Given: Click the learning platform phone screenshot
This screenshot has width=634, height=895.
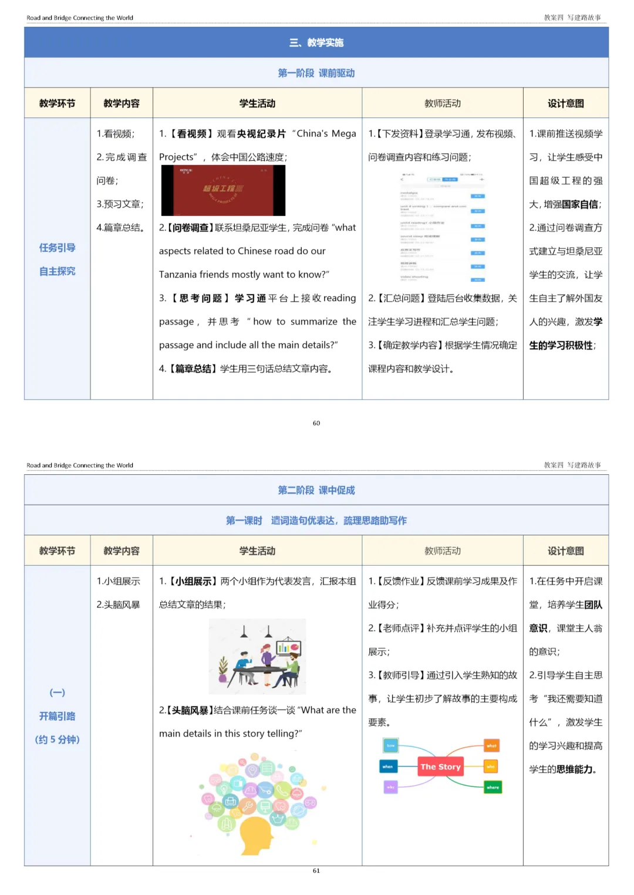Looking at the screenshot, I should pyautogui.click(x=442, y=228).
